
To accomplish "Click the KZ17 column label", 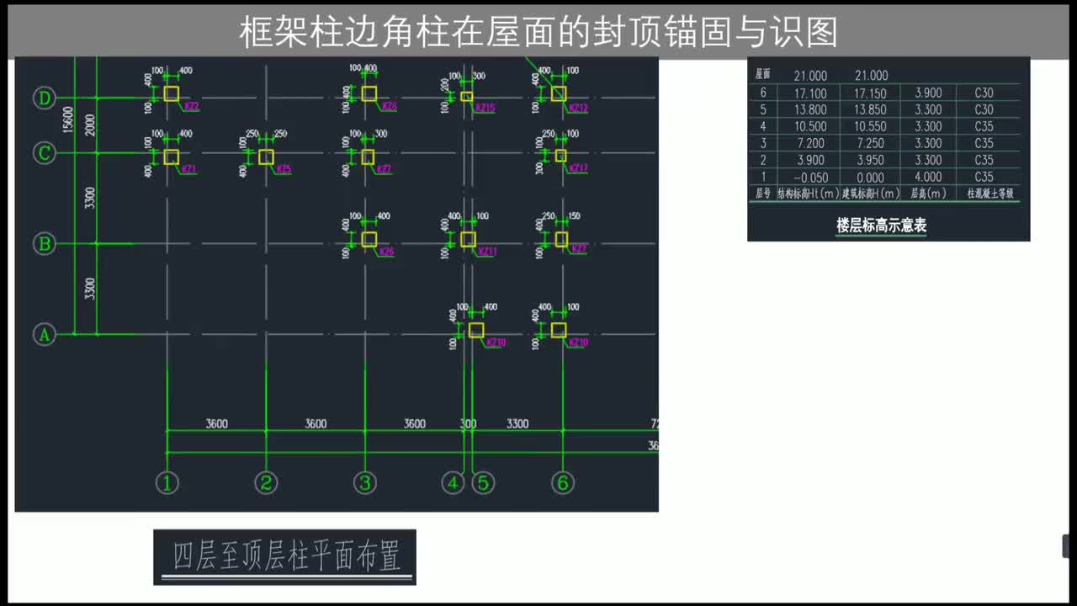I will pyautogui.click(x=578, y=168).
